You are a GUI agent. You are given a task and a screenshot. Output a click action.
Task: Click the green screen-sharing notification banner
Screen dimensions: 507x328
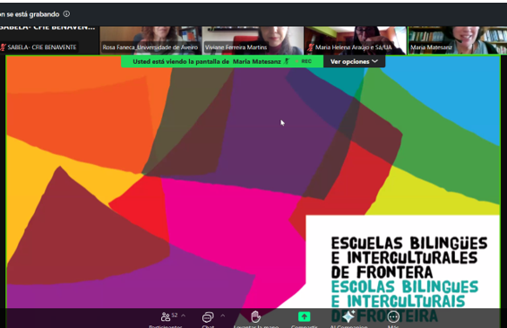coord(222,62)
